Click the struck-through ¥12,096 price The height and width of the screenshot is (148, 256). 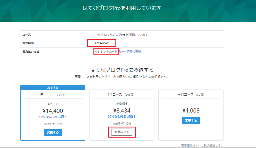(122, 104)
